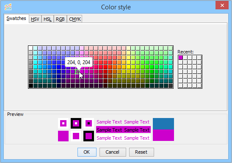Click the blue old-color block in Preview
232x163 pixels.
pos(163,124)
